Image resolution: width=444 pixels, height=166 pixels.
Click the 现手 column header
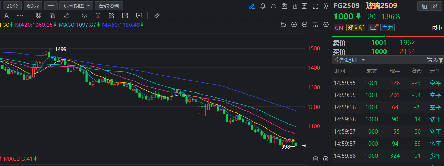click(395, 71)
